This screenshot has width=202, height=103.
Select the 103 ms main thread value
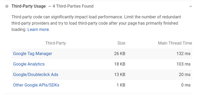tap(184, 64)
